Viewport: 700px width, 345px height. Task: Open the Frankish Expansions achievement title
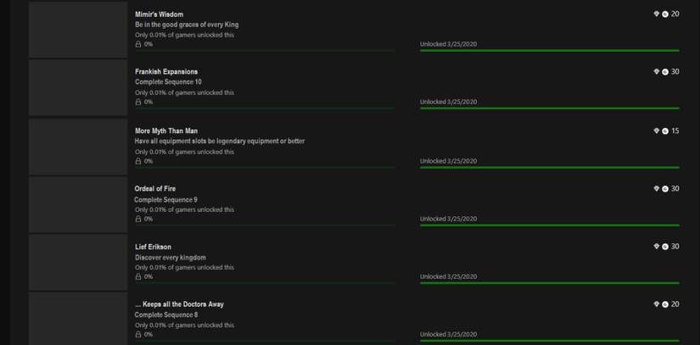tap(166, 72)
